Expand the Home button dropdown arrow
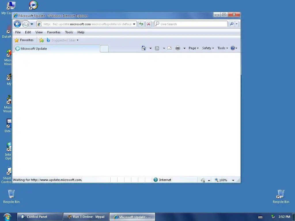The image size is (295, 221). (x=150, y=48)
